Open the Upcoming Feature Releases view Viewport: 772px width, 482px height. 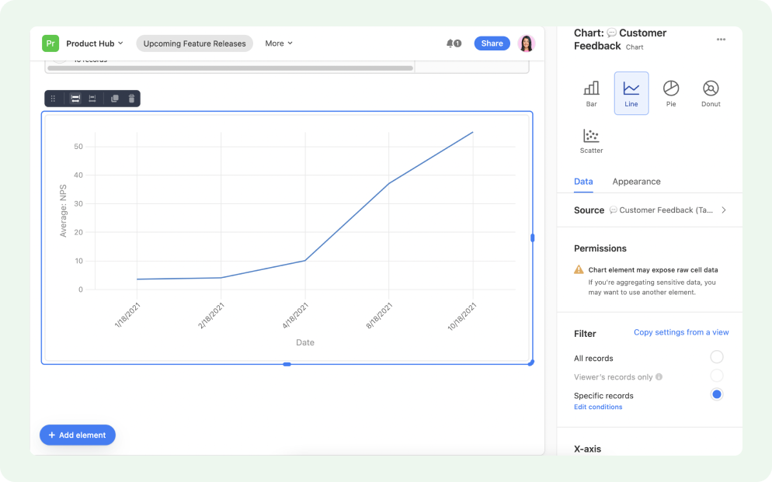tap(194, 43)
